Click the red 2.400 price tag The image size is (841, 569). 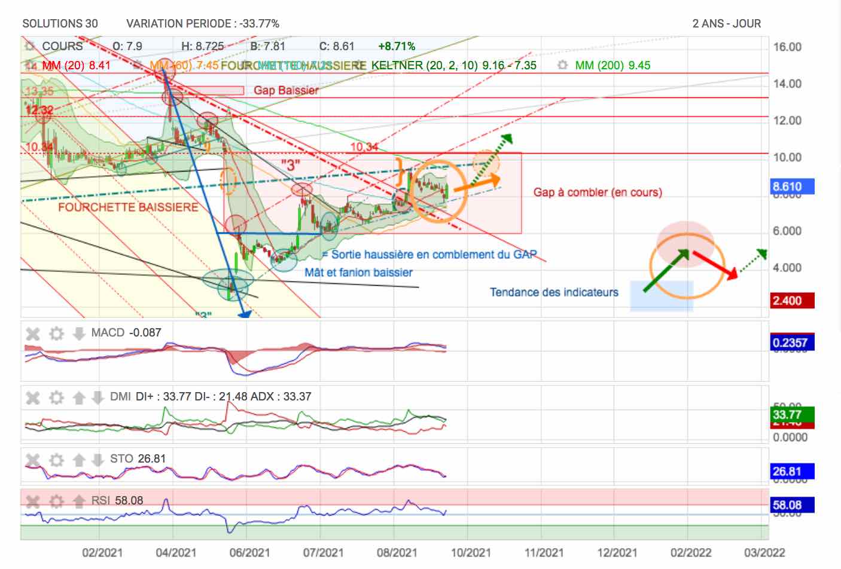click(x=793, y=301)
